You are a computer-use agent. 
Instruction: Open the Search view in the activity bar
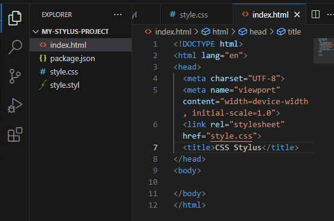point(15,47)
